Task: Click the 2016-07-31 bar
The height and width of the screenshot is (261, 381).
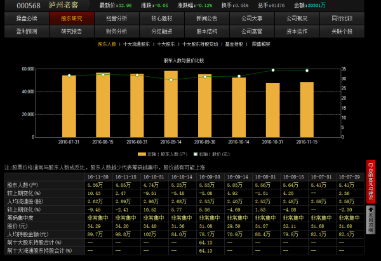Action: coord(69,107)
